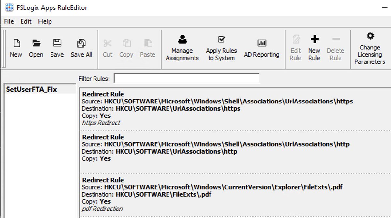This screenshot has height=218, width=391.
Task: Click the 'Filter Rules:' label
Action: tap(94, 79)
